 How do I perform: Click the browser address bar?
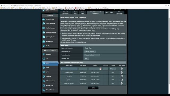87,6
